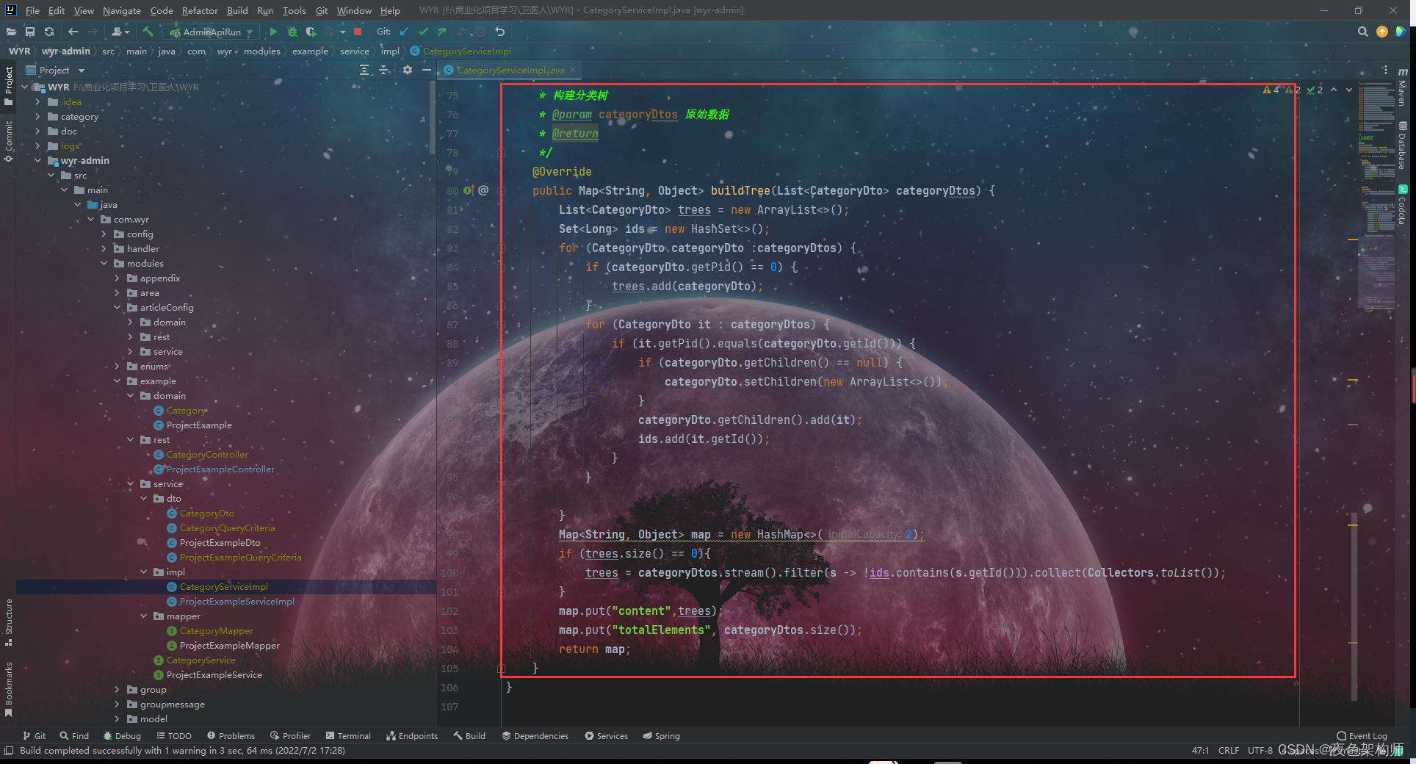
Task: Open the Git menu
Action: click(x=322, y=10)
